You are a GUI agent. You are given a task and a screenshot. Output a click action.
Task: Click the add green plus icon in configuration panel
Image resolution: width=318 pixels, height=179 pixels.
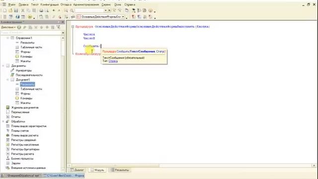[x=19, y=27]
